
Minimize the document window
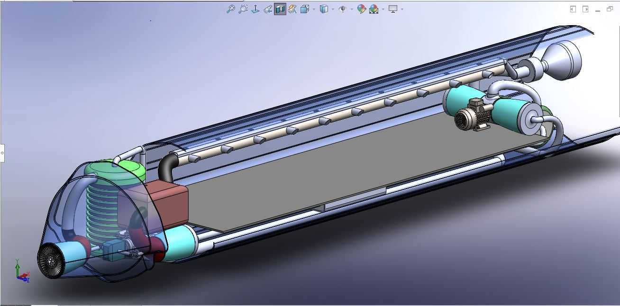pos(598,10)
